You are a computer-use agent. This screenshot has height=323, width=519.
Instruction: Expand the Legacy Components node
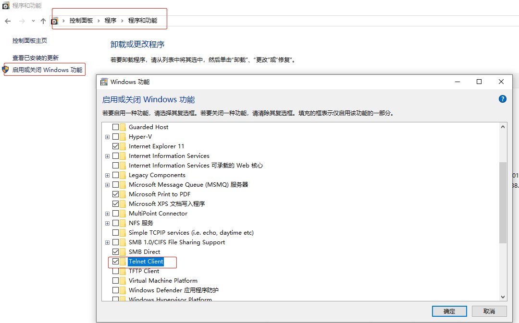107,175
